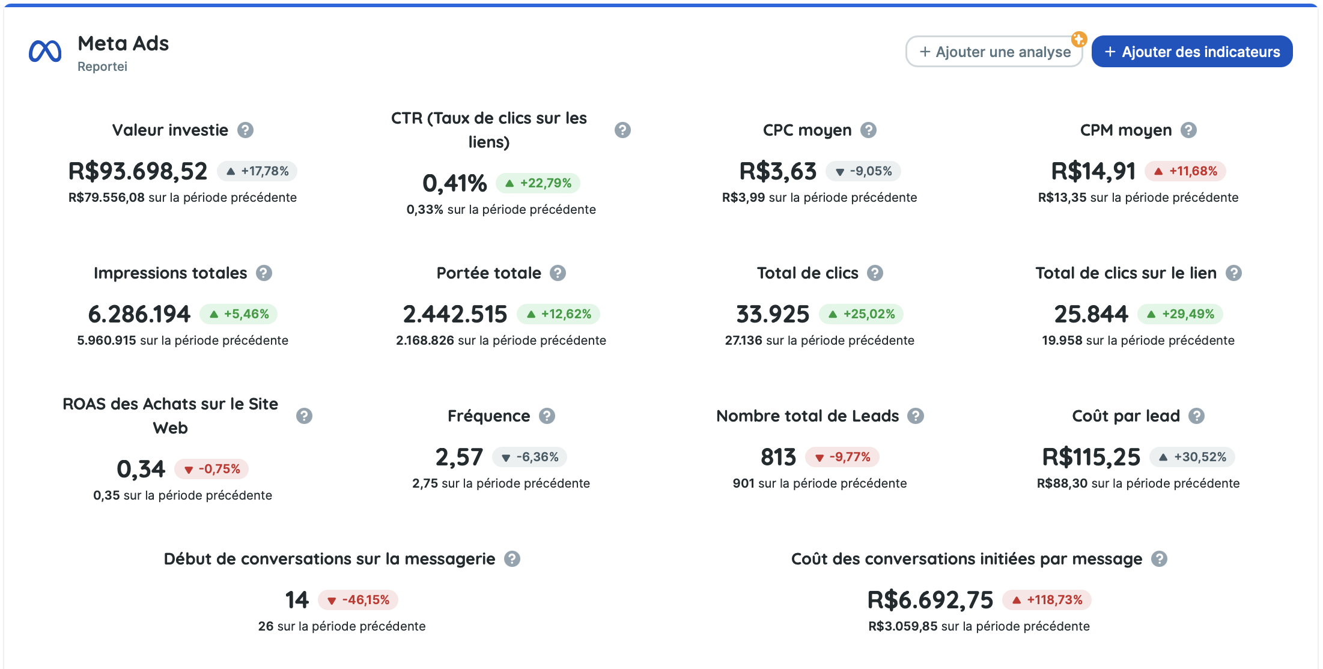Open tooltip for ROAS des Achats sur le Site Web
The height and width of the screenshot is (669, 1323).
tap(303, 414)
